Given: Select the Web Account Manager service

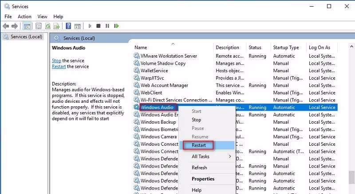Looking at the screenshot, I should [164, 85].
